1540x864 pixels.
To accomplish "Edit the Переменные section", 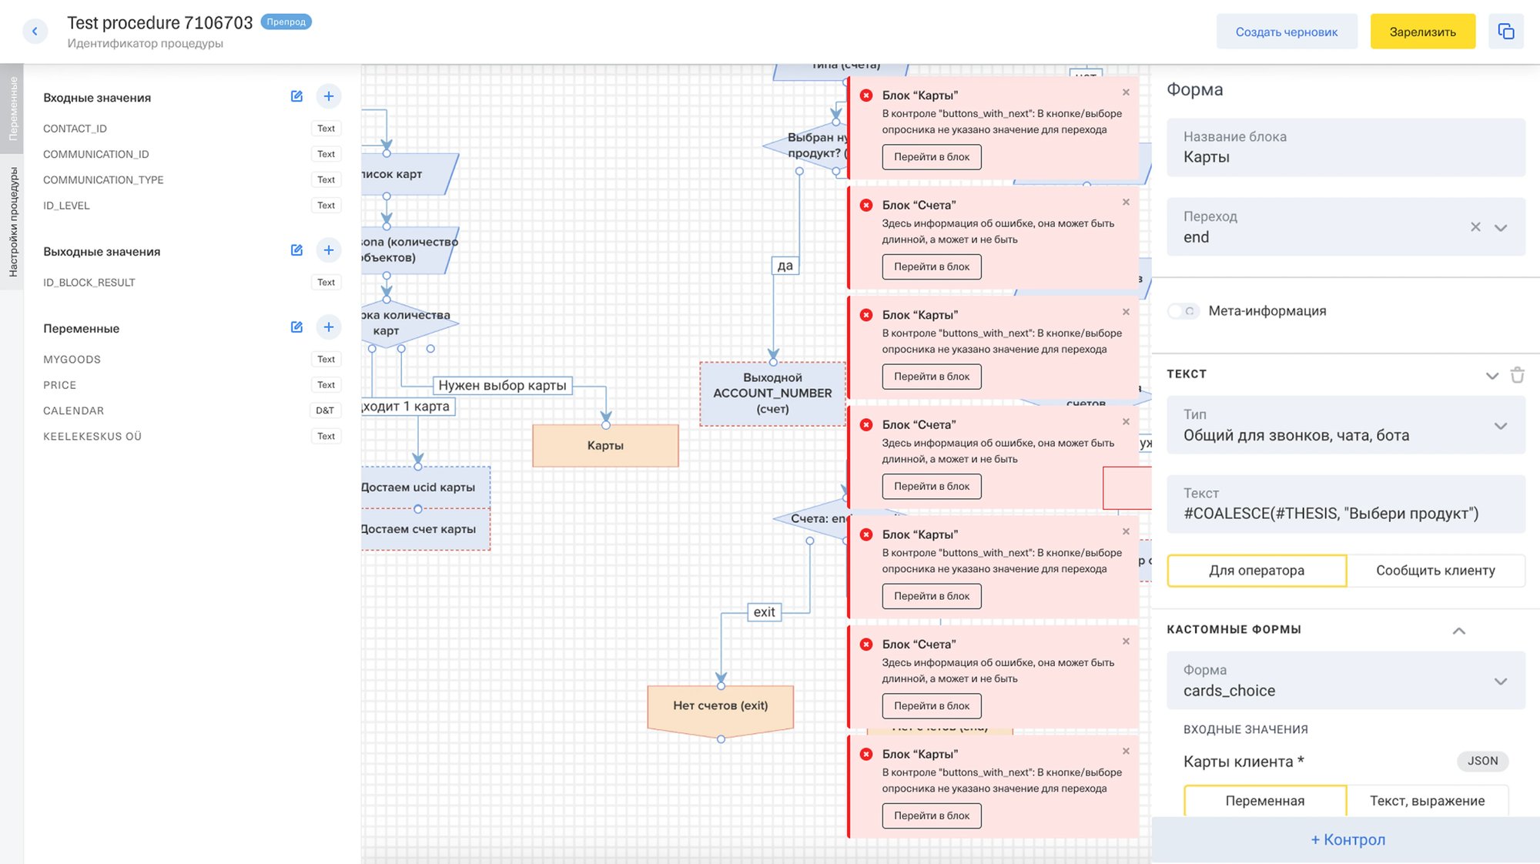I will pos(296,327).
